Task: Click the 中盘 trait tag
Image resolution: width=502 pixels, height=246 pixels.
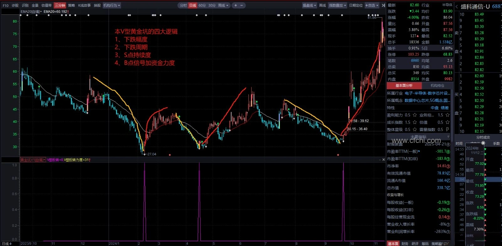Action: click(x=435, y=108)
